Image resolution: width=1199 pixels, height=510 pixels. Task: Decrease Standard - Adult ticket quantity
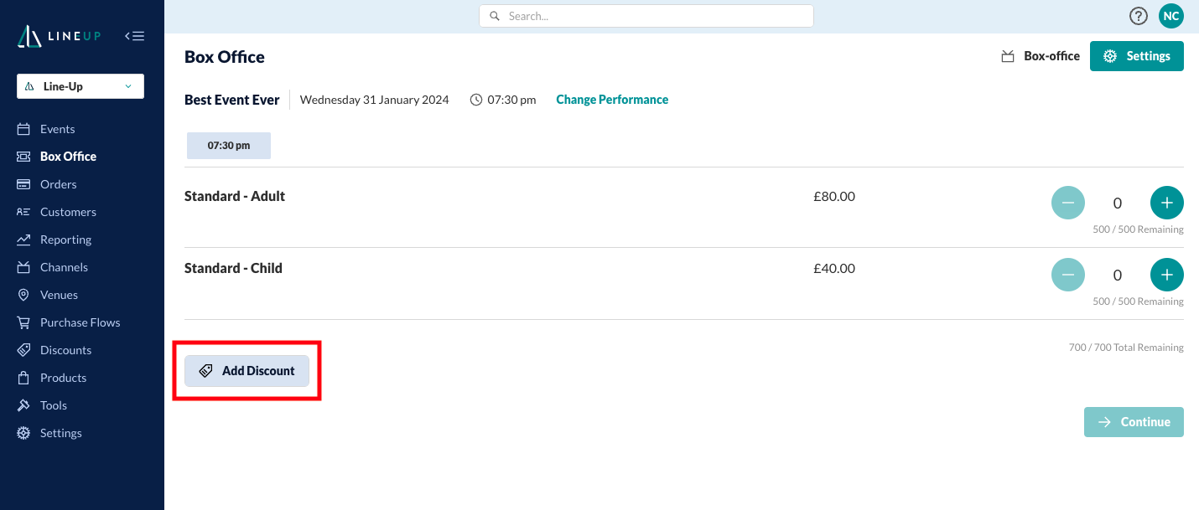[1067, 203]
